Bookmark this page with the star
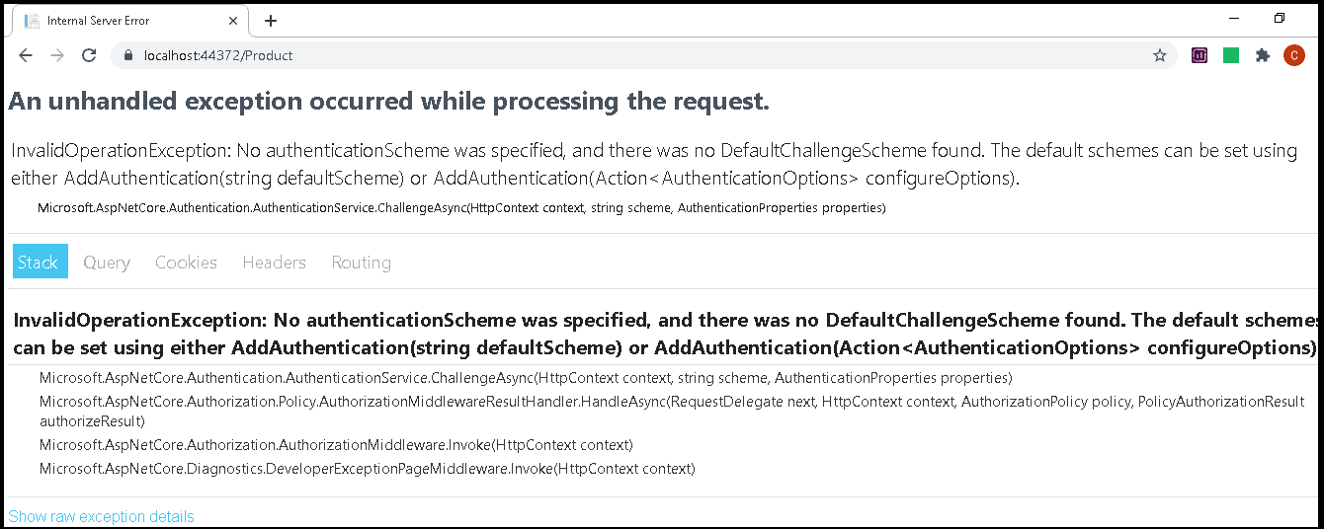Screen dimensions: 1324x529 pyautogui.click(x=1160, y=56)
